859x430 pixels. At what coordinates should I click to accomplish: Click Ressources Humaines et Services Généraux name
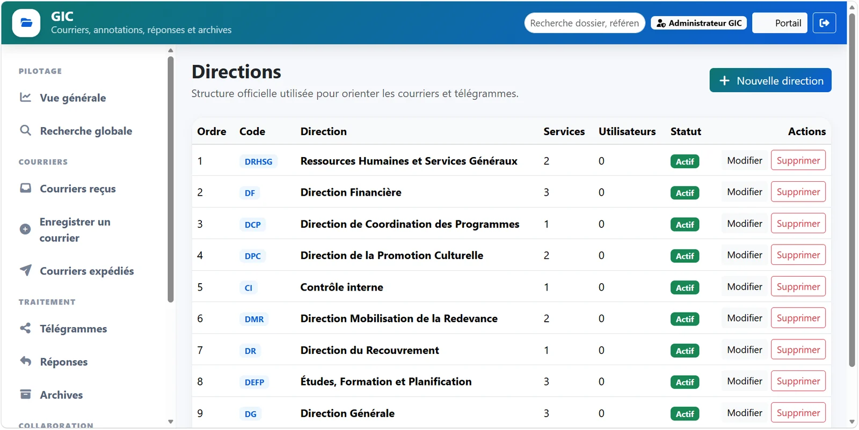point(409,161)
